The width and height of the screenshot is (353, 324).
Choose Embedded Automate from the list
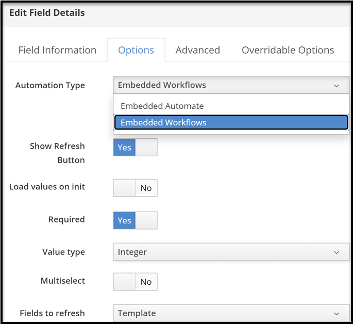162,106
